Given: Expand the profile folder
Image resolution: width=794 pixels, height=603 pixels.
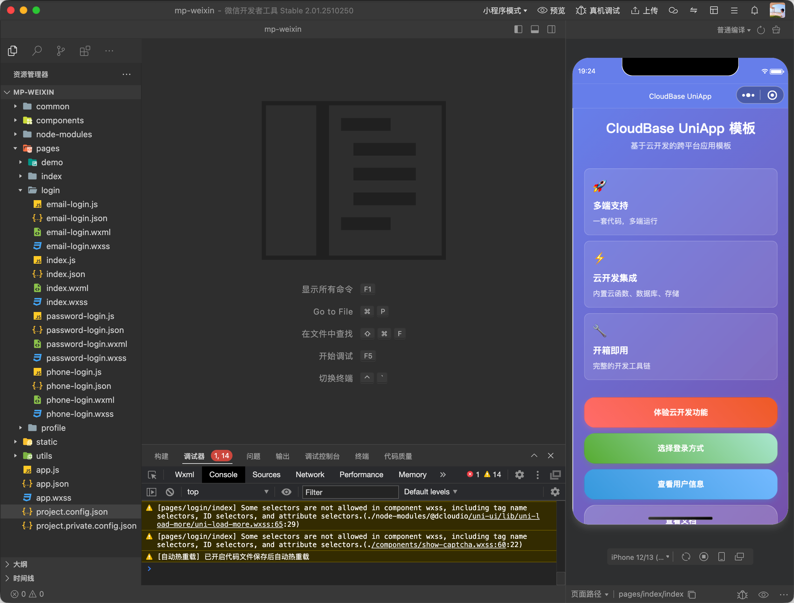Looking at the screenshot, I should pos(53,428).
